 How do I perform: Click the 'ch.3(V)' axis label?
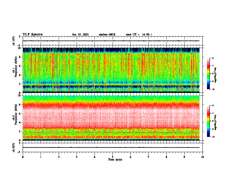14,148
